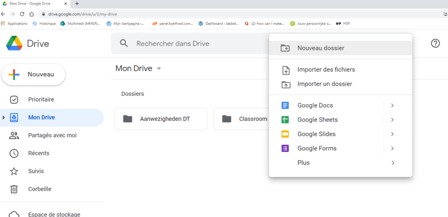Click the purple Google Forms icon
448x217 pixels.
pyautogui.click(x=285, y=148)
